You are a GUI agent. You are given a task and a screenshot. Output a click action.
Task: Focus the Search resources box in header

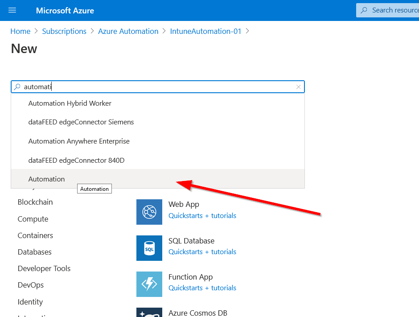(x=388, y=10)
